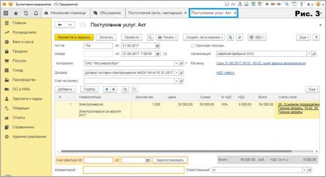
Task: Expand the Договор dropdown list
Action: [x=177, y=73]
